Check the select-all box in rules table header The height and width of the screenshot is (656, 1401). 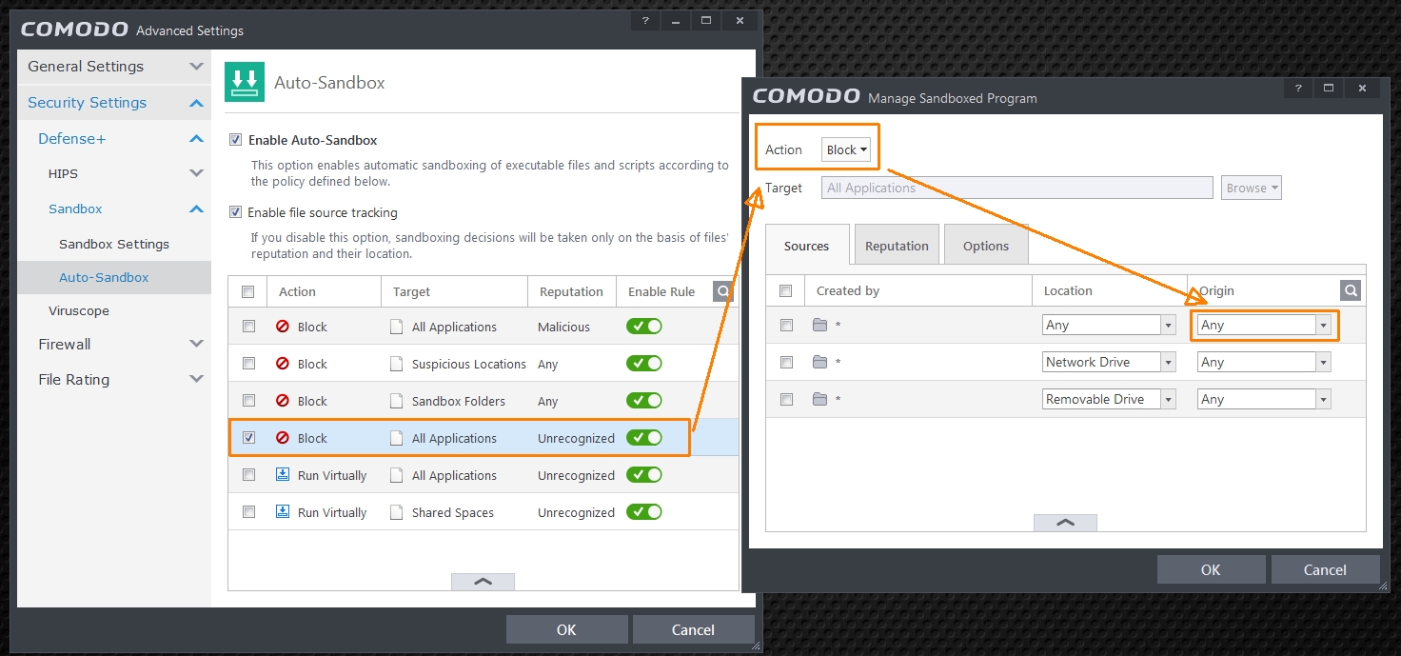pyautogui.click(x=248, y=291)
